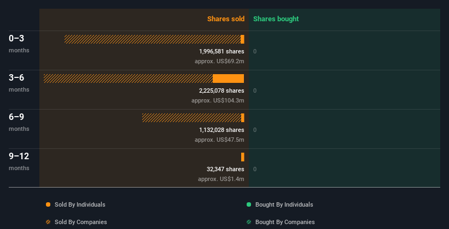
Task: Click the 3–6 months hatched companies bar
Action: click(x=129, y=79)
